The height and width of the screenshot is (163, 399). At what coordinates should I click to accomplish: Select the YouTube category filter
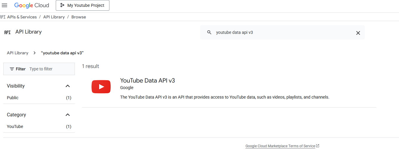15,126
